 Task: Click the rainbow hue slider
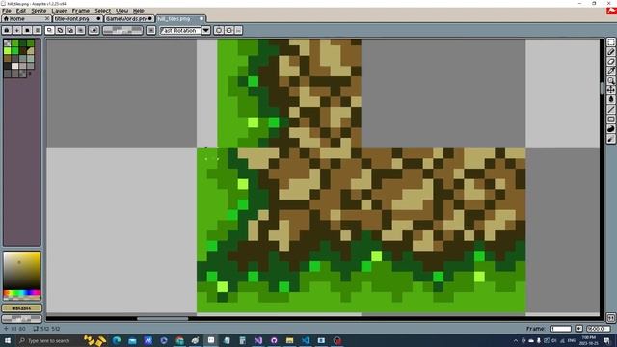tap(22, 293)
